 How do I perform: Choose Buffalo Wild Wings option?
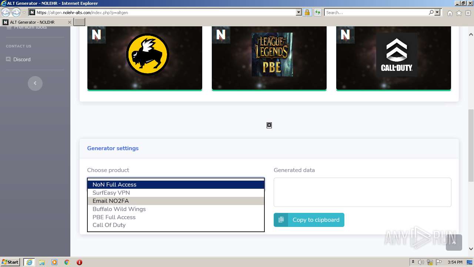coord(176,209)
